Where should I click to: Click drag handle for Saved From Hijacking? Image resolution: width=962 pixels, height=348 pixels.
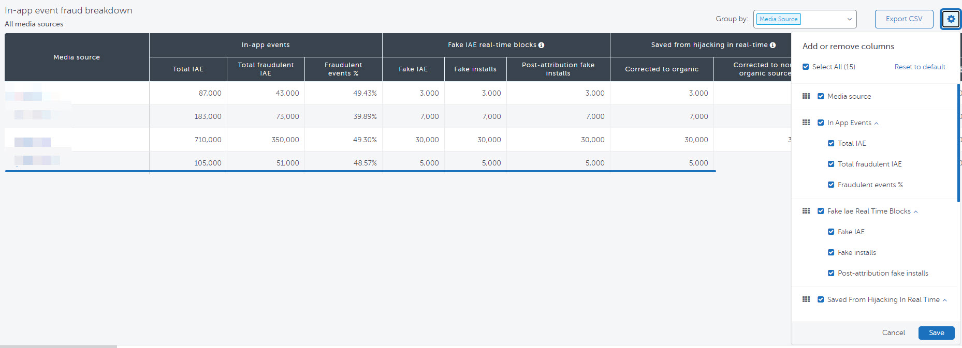coord(806,299)
